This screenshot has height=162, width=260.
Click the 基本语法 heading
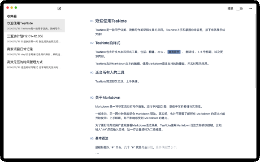[102, 138]
